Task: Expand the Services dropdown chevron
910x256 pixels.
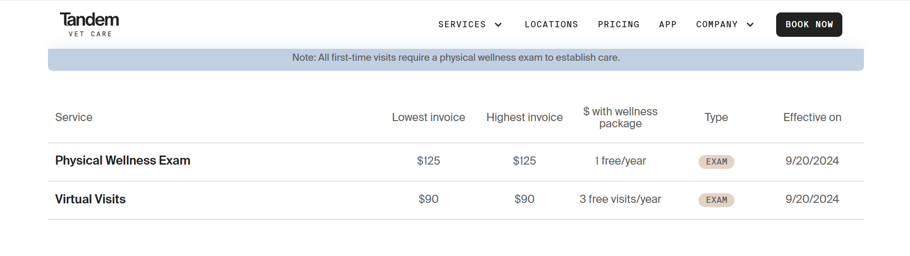Action: (498, 25)
